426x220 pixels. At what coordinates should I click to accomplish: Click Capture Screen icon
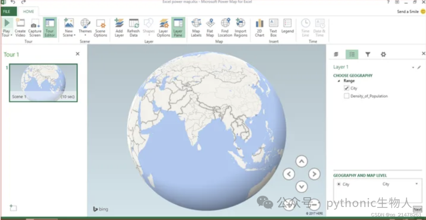35,23
